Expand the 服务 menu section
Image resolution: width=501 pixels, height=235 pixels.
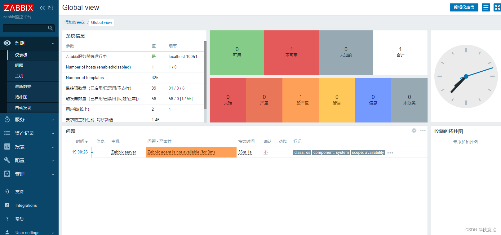coord(53,120)
